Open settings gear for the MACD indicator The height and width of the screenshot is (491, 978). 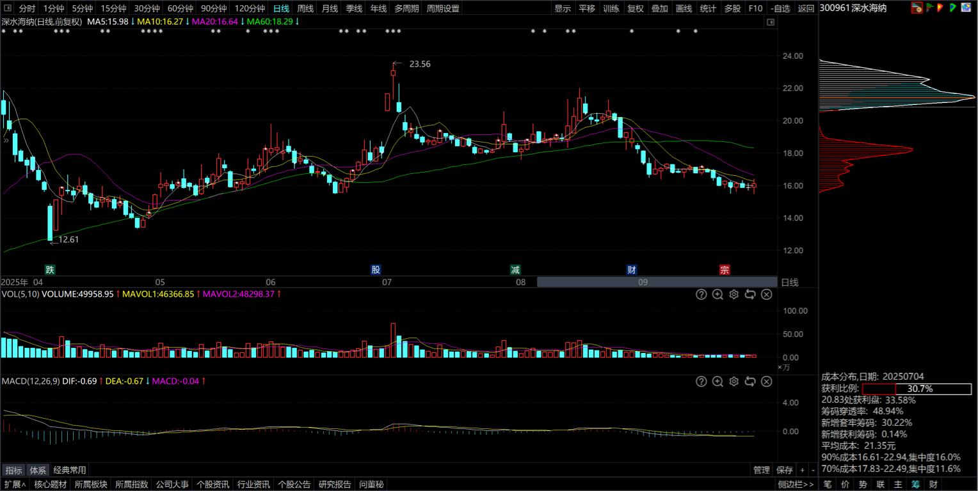(x=734, y=382)
